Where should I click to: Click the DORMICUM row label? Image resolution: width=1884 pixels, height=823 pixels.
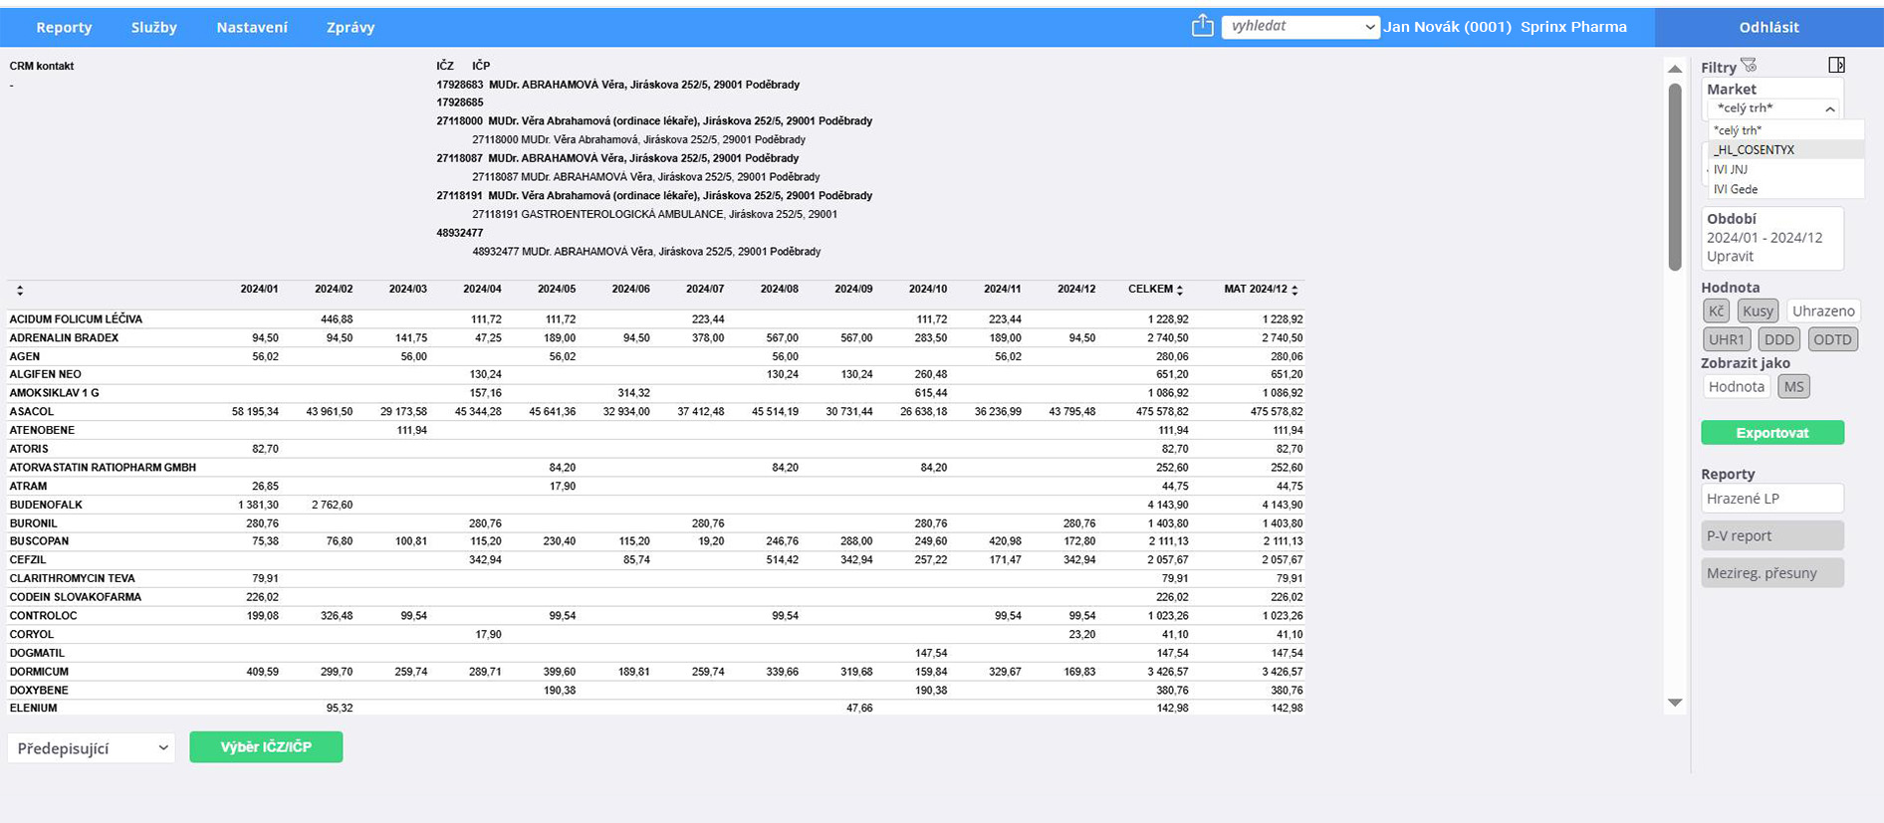coord(39,672)
